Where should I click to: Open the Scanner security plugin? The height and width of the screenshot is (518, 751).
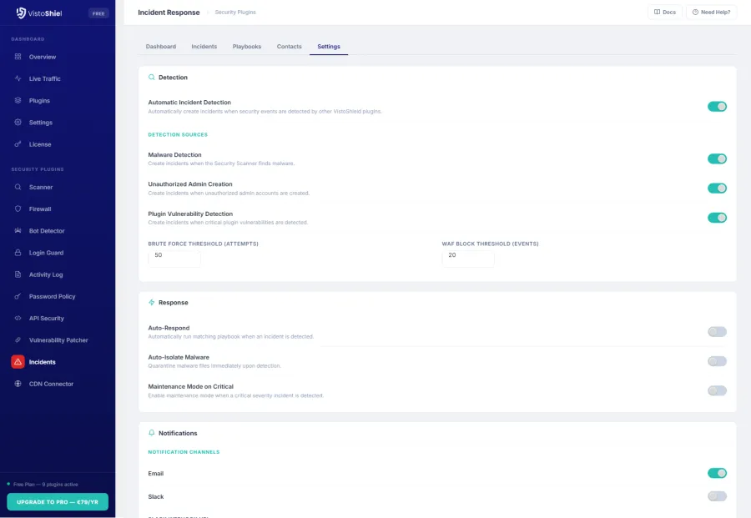(x=40, y=187)
